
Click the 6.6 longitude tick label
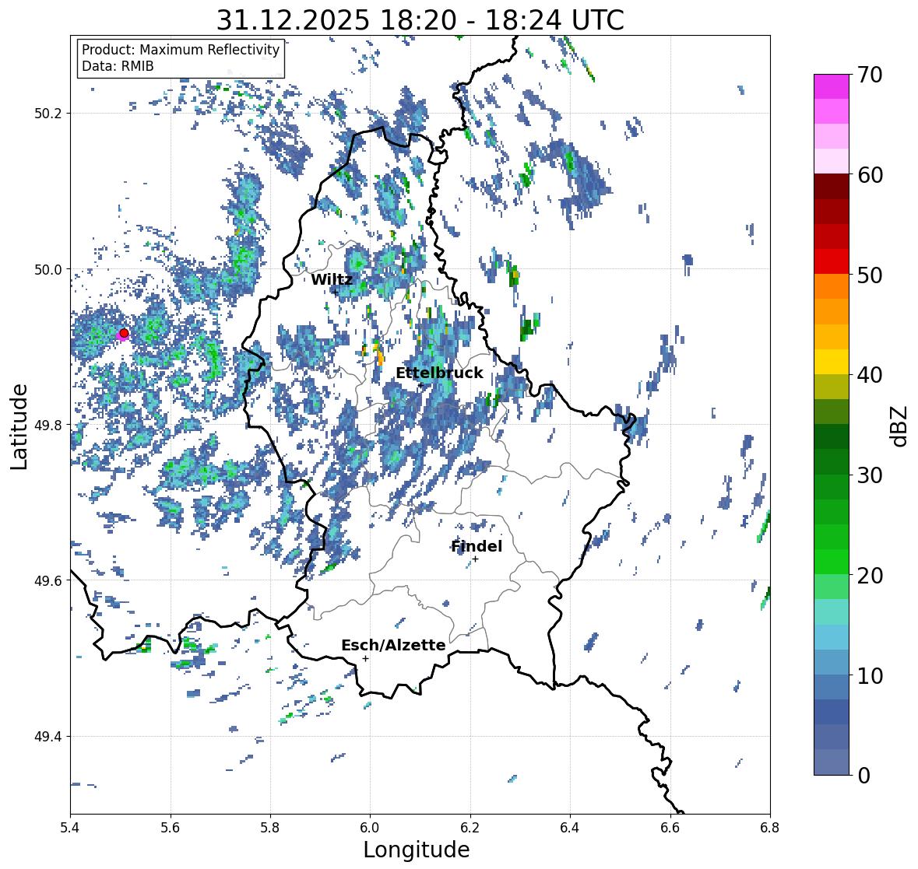click(670, 828)
